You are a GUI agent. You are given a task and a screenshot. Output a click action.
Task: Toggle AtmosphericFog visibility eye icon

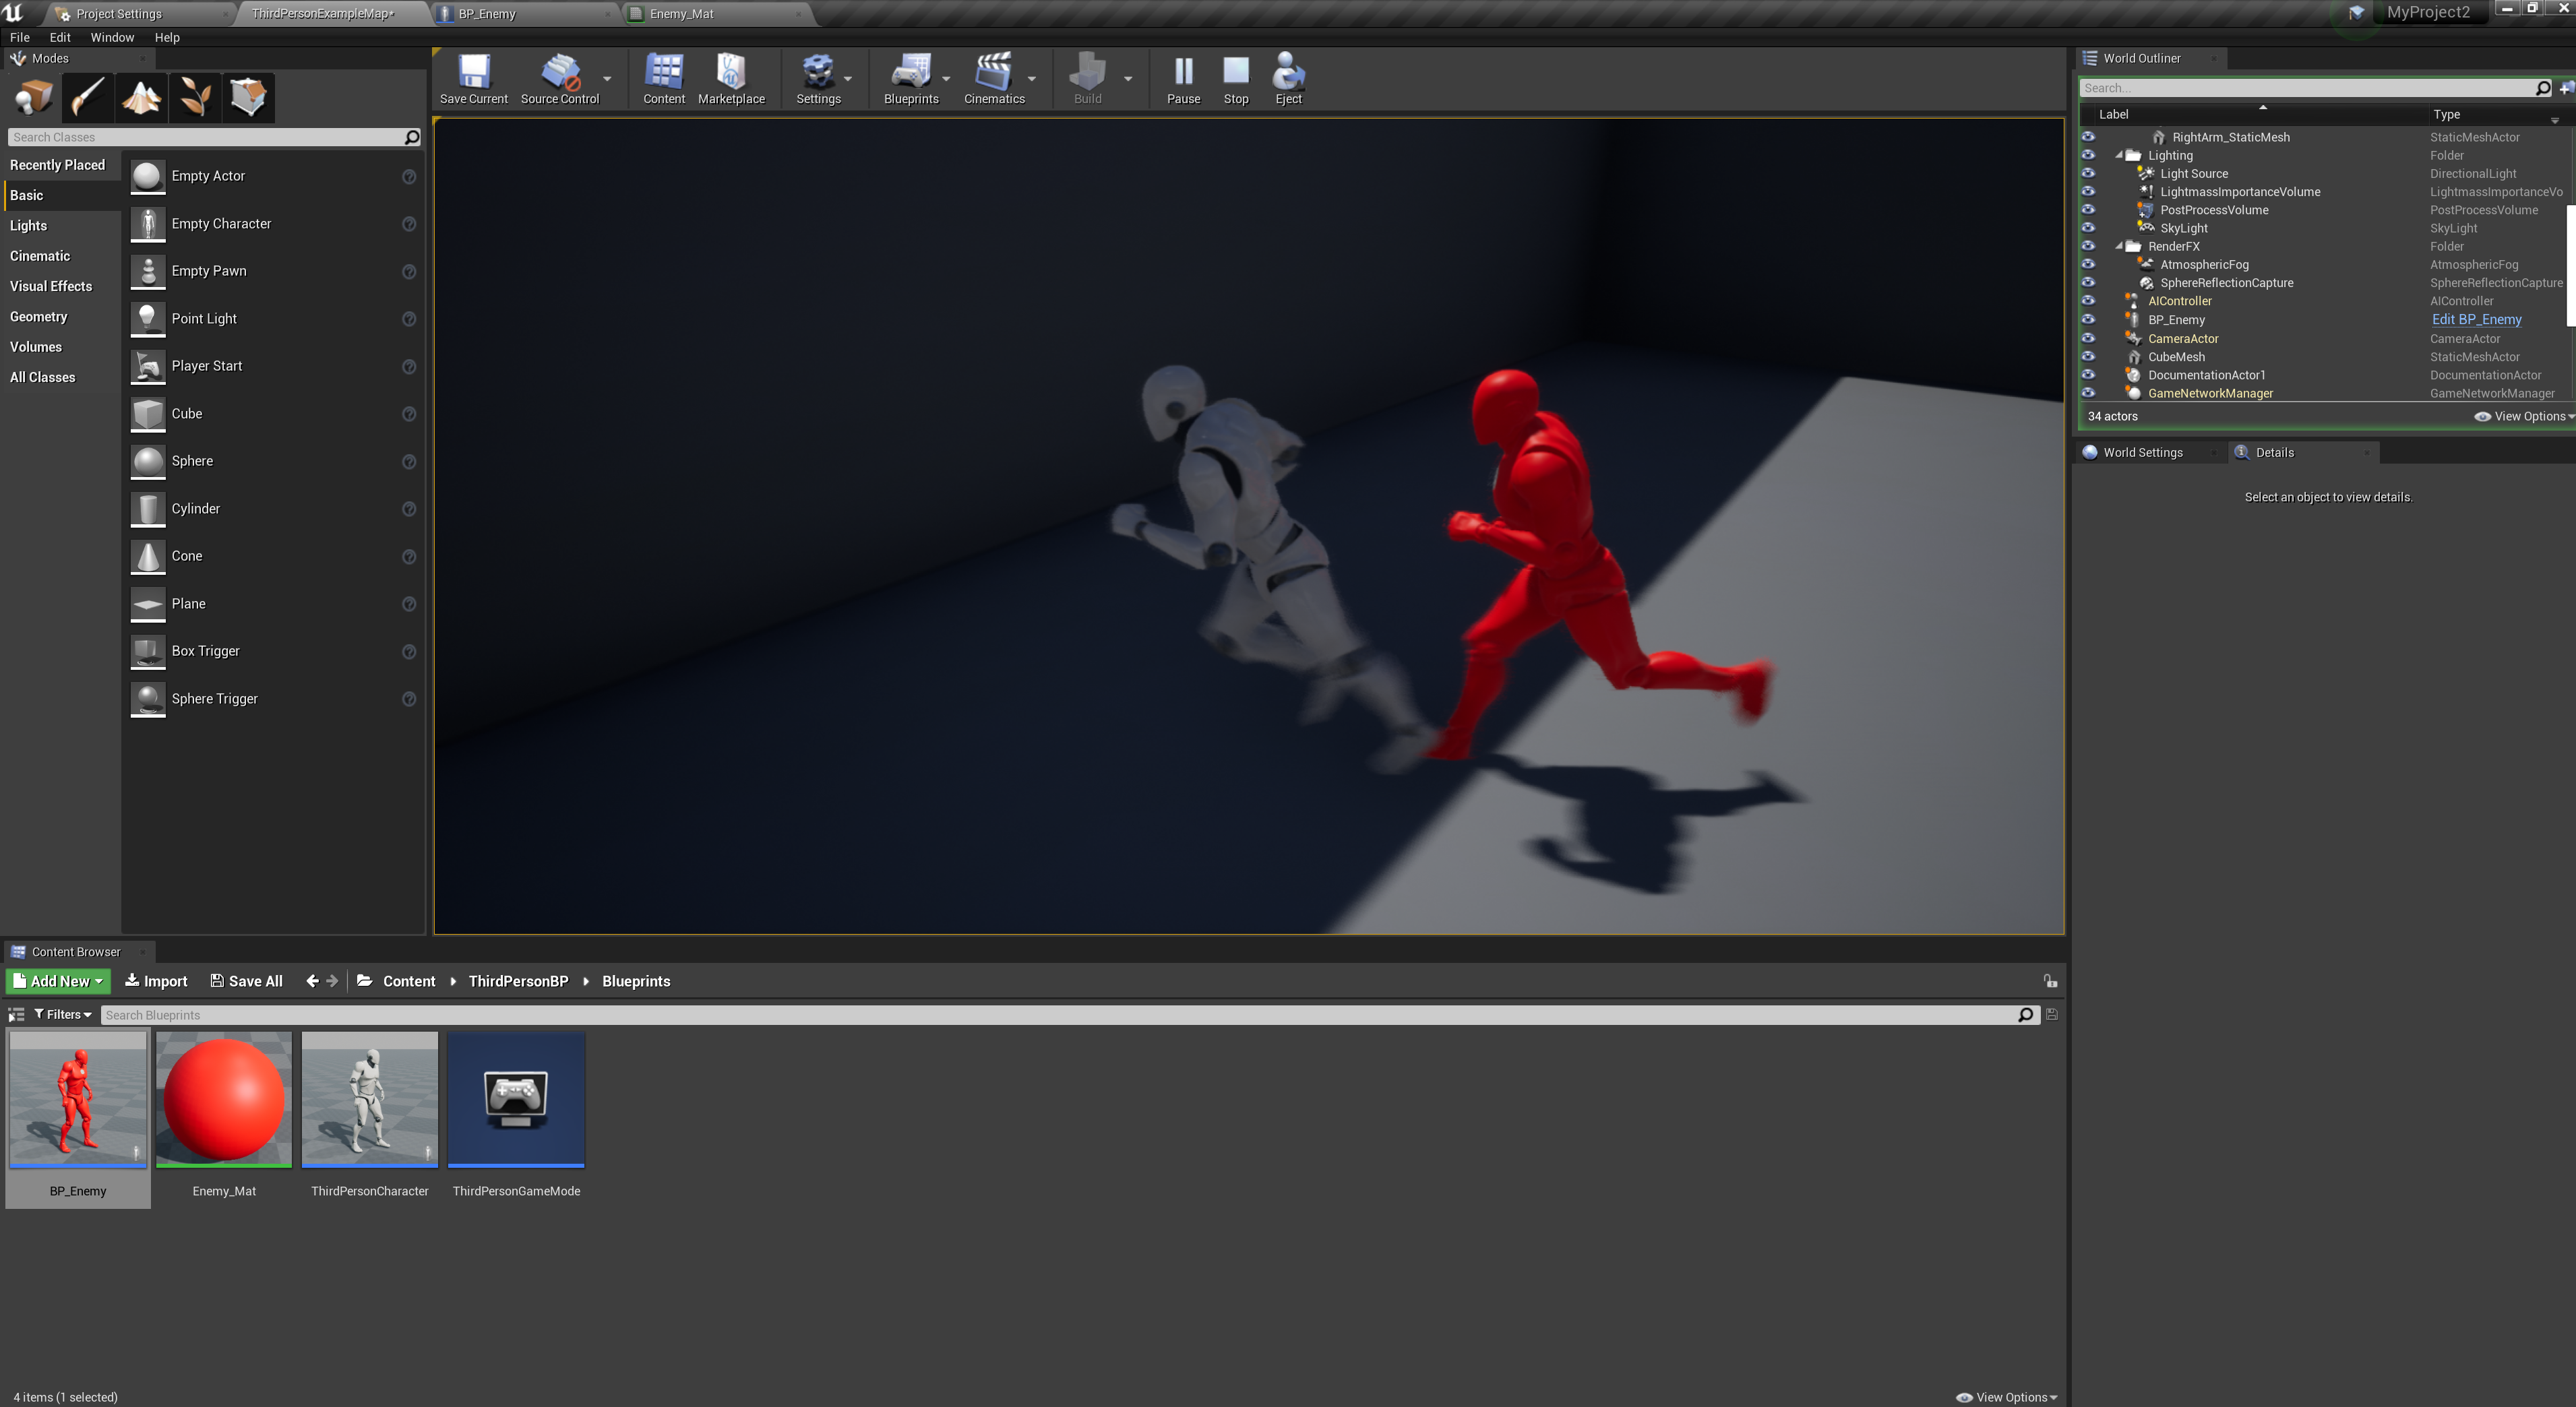[2089, 264]
